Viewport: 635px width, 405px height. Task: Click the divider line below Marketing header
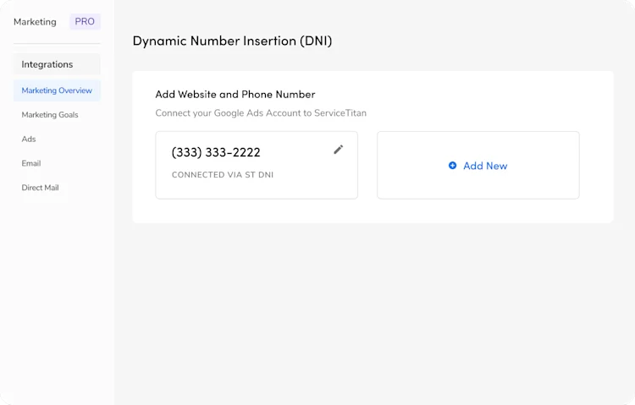57,43
